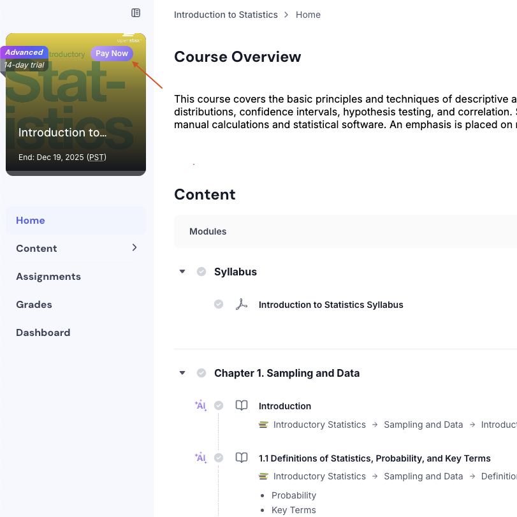Click the purple Advanced badge
This screenshot has height=517, width=517.
pyautogui.click(x=24, y=52)
